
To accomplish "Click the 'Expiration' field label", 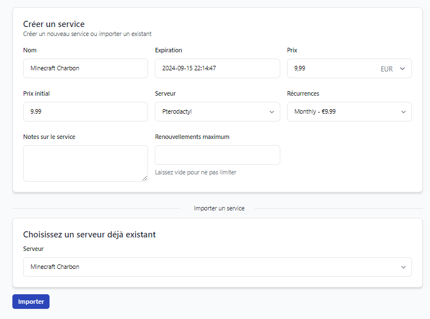I will tap(168, 50).
